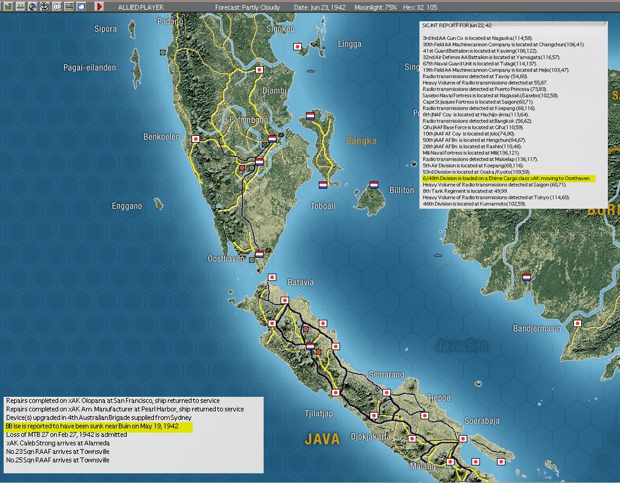Click the Forecast: Partly Cloudy text
The width and height of the screenshot is (620, 483).
247,7
